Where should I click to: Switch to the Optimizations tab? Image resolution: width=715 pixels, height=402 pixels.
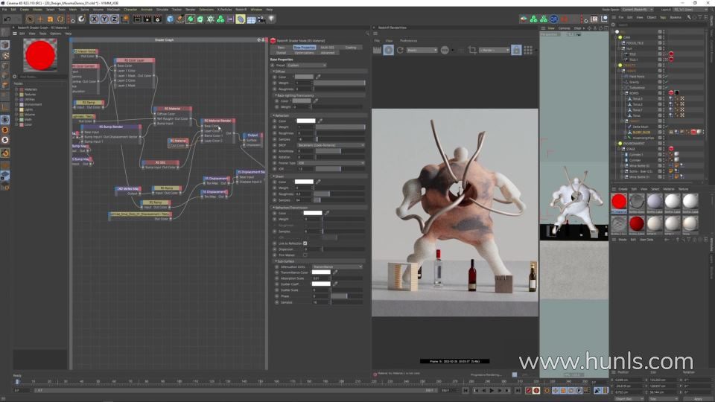pos(304,53)
